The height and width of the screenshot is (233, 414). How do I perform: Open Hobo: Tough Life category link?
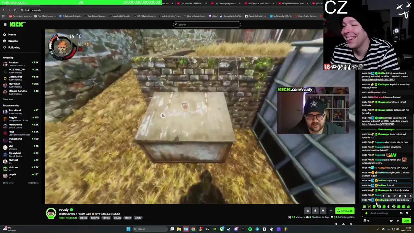tap(68, 218)
